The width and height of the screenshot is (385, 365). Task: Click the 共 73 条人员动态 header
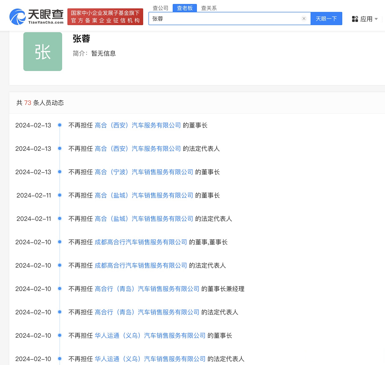point(40,103)
